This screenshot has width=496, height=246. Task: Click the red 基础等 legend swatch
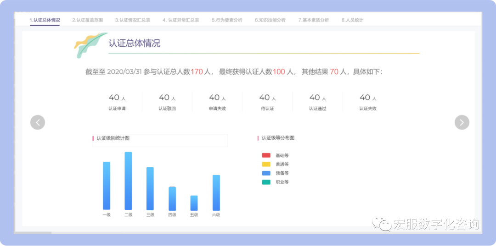[x=266, y=155]
